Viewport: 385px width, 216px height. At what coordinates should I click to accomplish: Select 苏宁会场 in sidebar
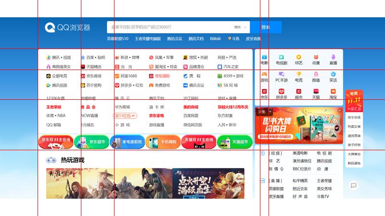pos(354,118)
